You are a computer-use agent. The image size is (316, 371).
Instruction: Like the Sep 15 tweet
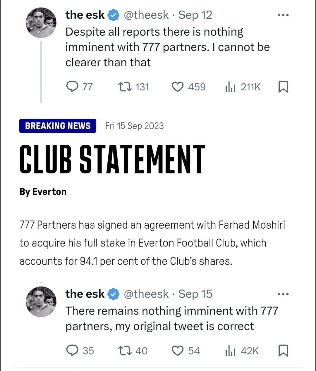(177, 351)
